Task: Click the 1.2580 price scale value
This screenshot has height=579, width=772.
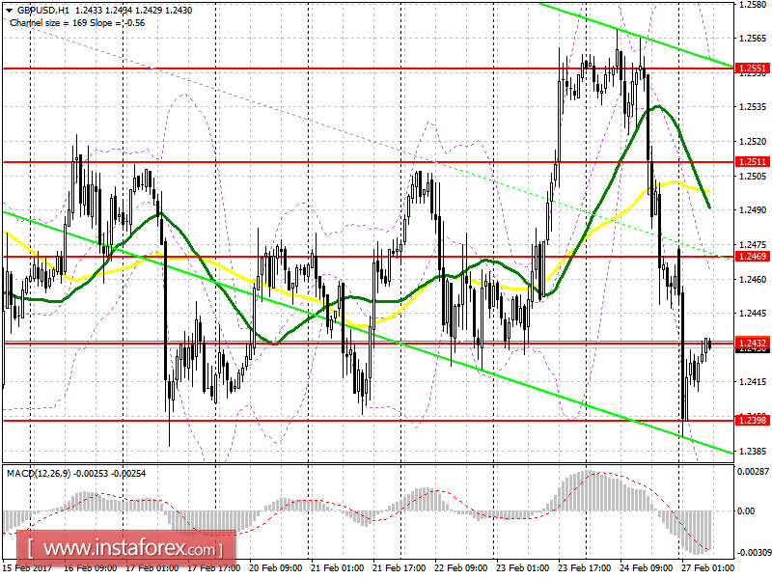Action: (x=753, y=5)
